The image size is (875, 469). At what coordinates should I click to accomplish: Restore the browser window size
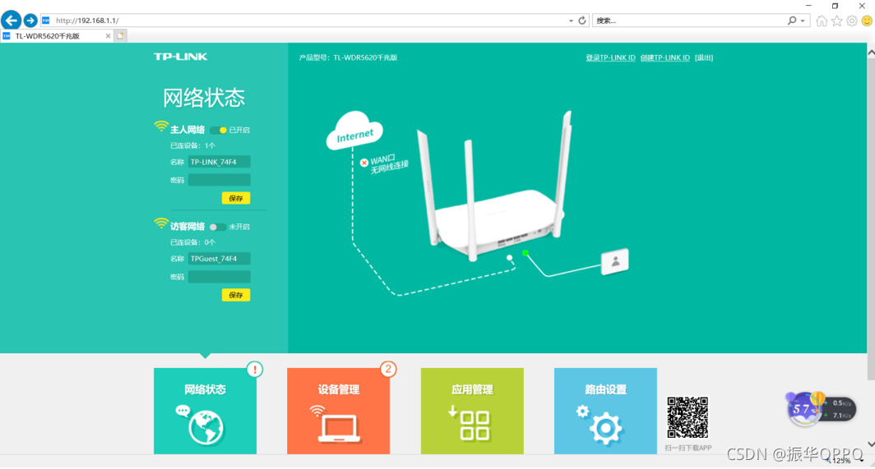click(x=835, y=6)
